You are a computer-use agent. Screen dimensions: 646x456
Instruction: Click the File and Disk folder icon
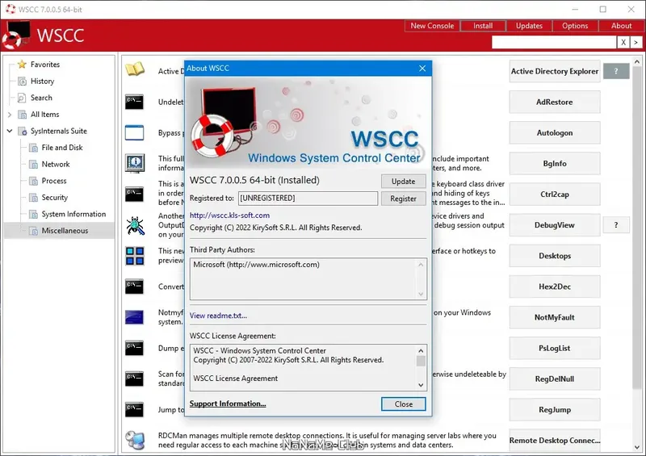point(33,148)
